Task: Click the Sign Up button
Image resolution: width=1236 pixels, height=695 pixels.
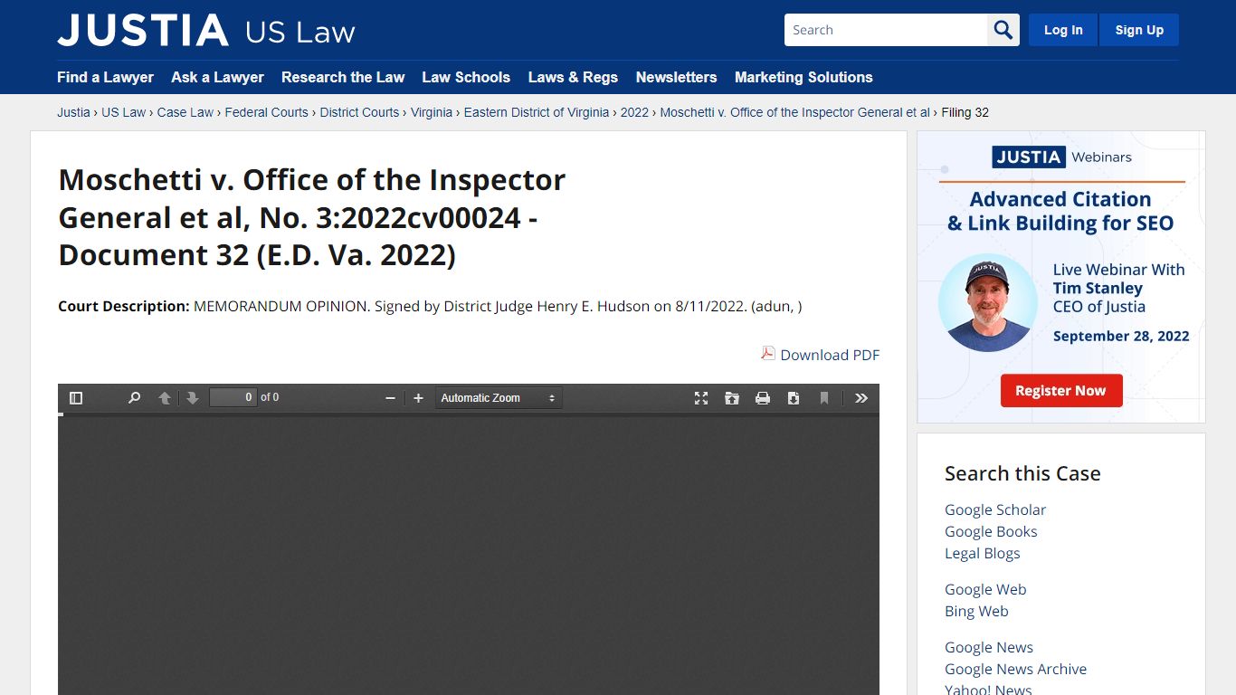Action: (x=1139, y=30)
